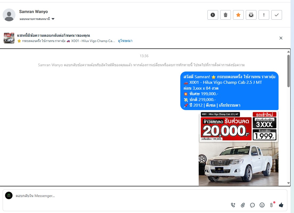The image size is (294, 213).
Task: Open the assign conversation dropdown
Action: click(x=37, y=19)
